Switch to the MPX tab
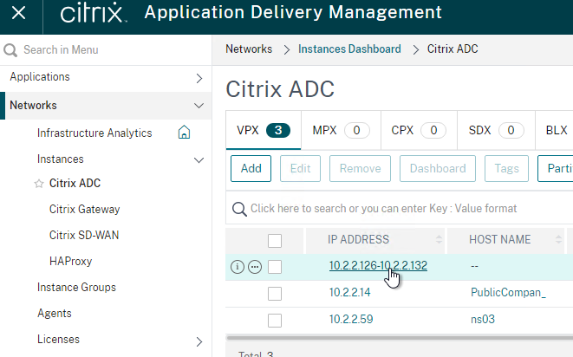 coord(341,130)
